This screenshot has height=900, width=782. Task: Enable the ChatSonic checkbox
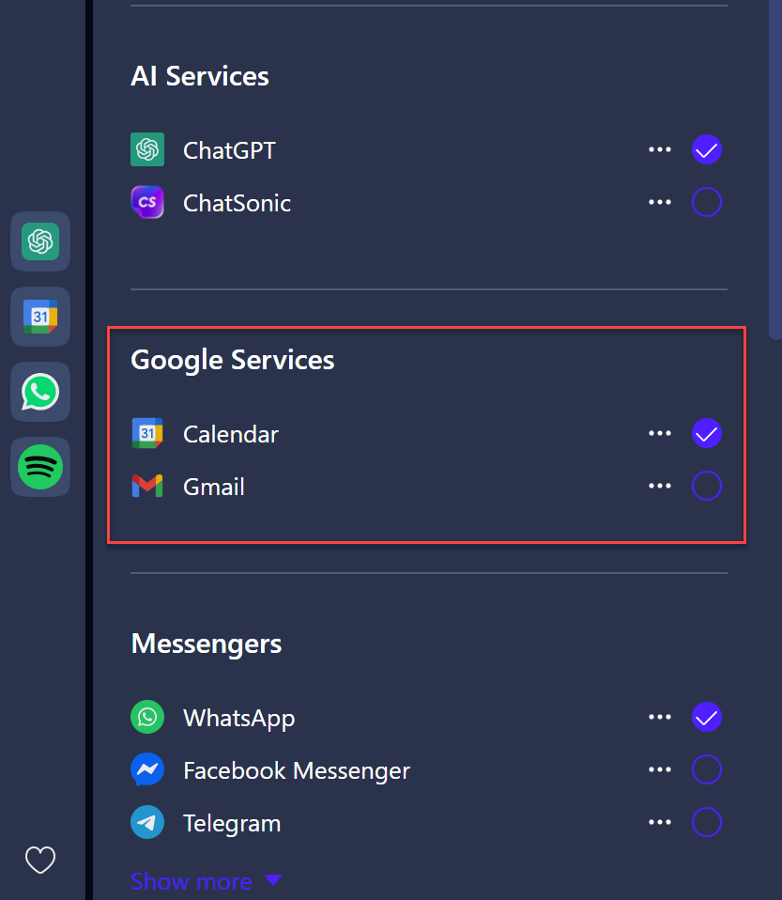click(x=706, y=202)
